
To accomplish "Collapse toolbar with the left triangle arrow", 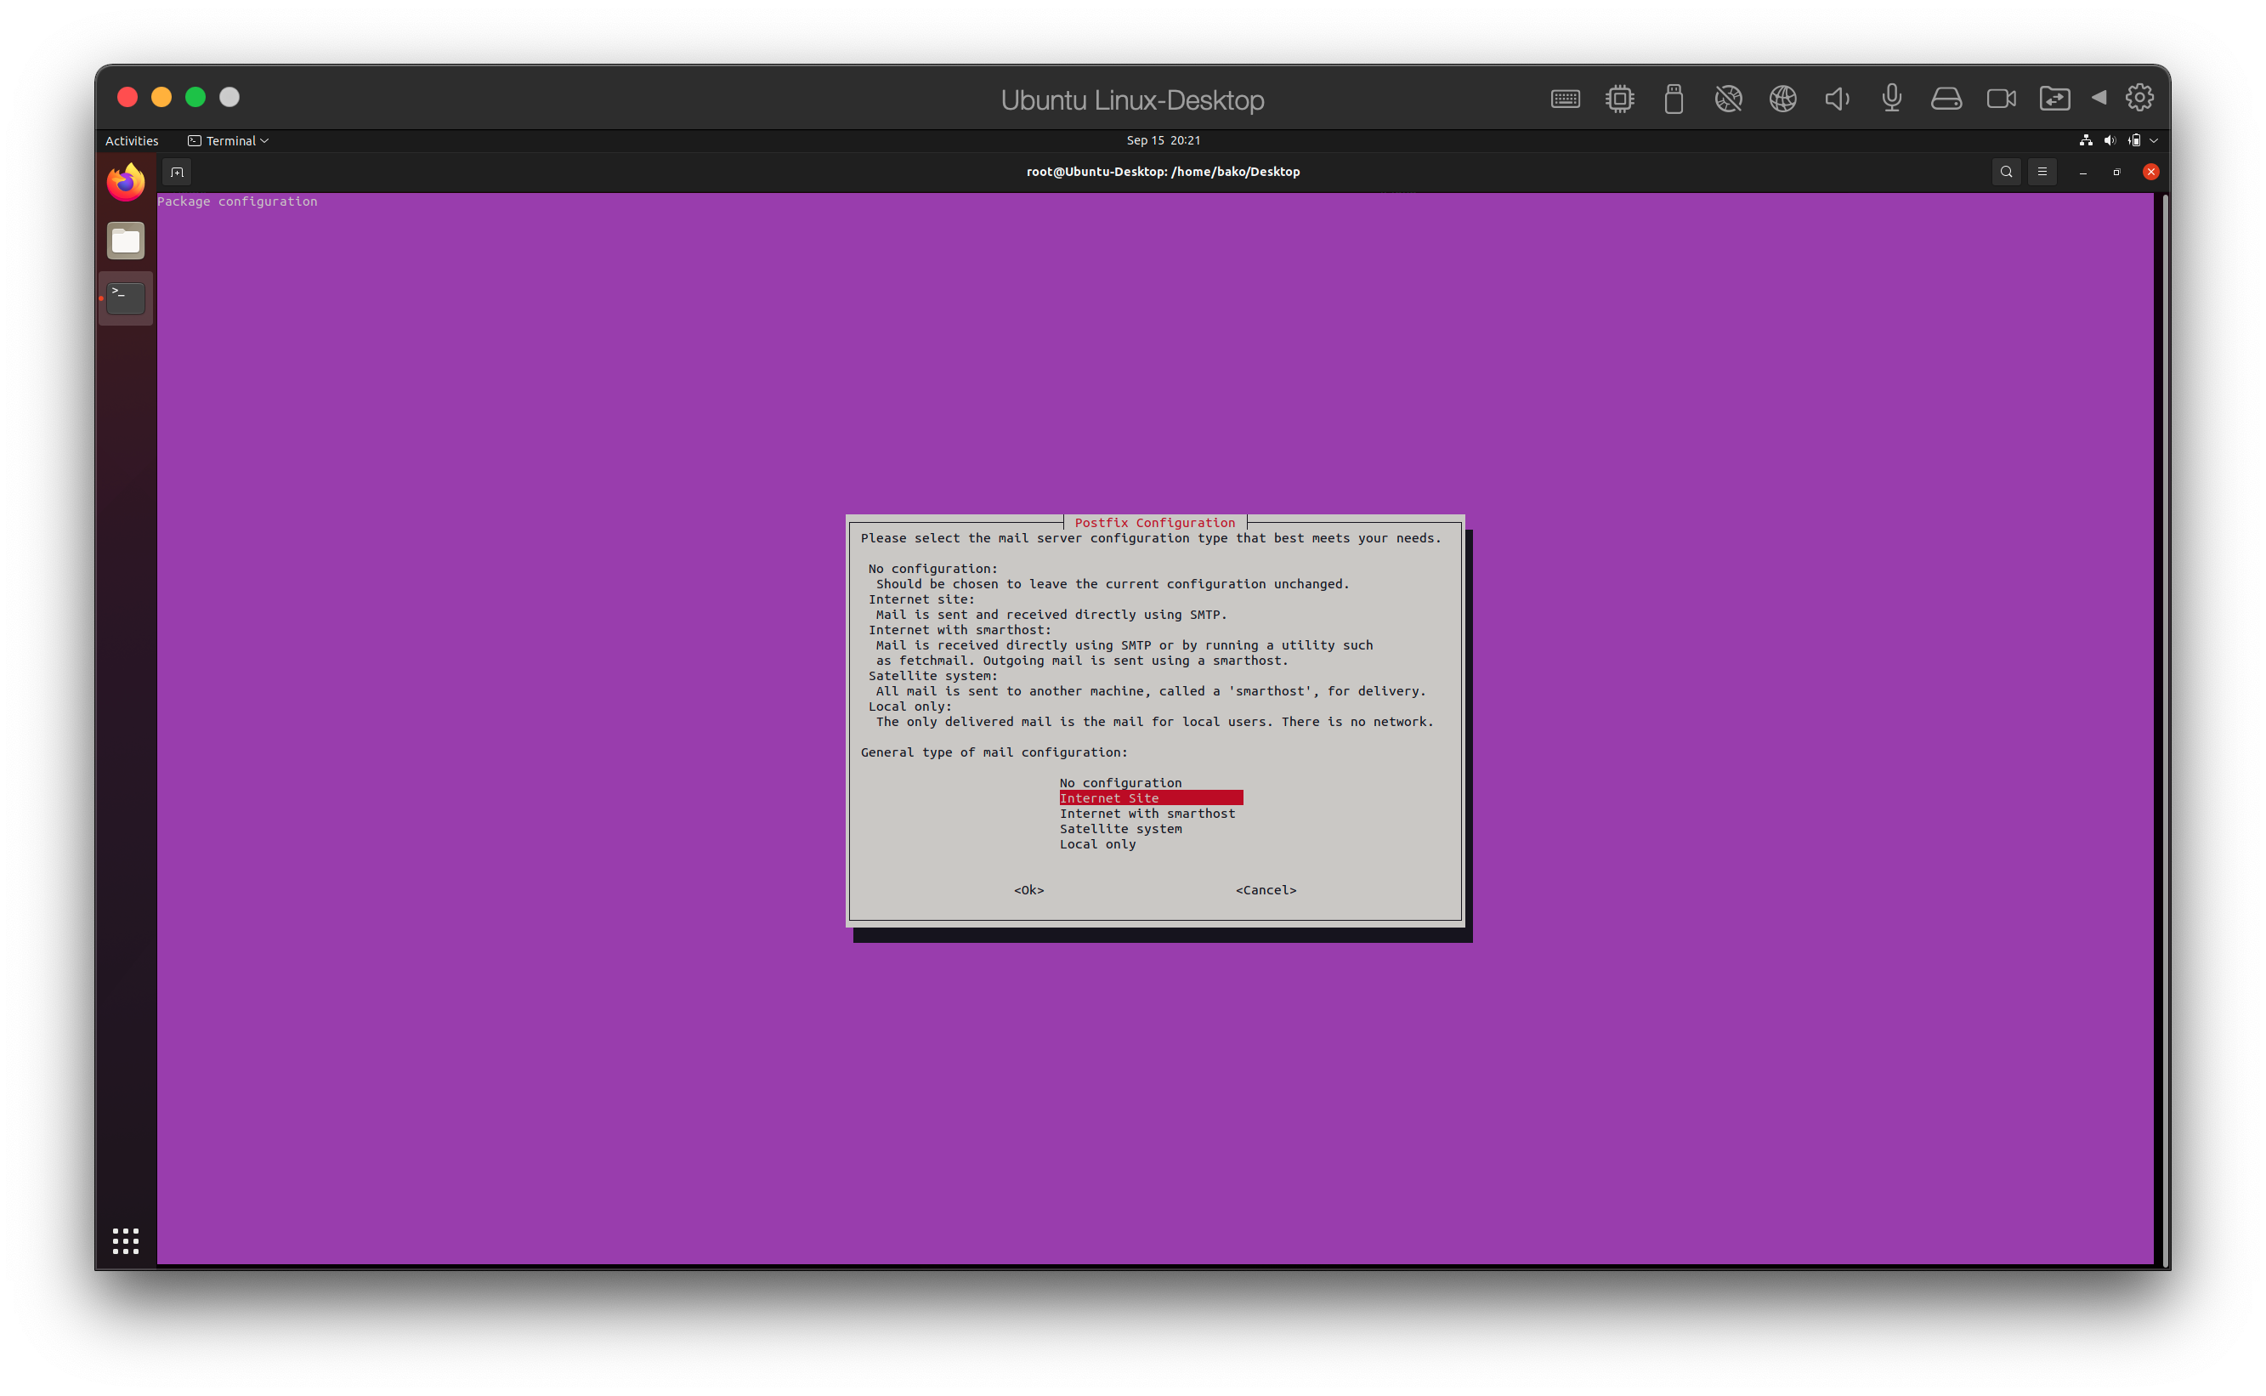I will pos(2099,98).
